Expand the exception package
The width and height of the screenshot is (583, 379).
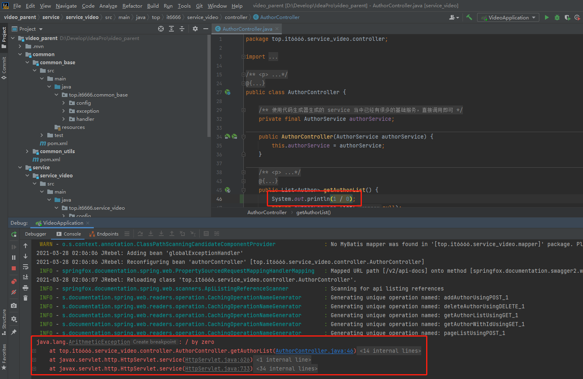tap(63, 111)
